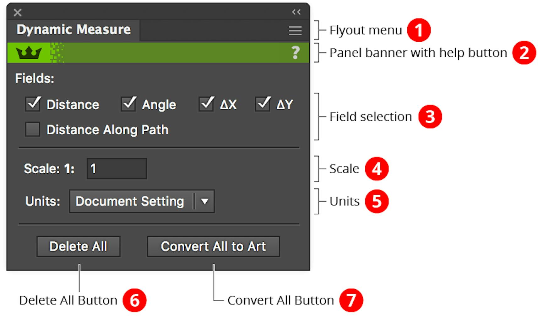The width and height of the screenshot is (549, 326).
Task: Click the Convert All to Art button
Action: (x=213, y=246)
